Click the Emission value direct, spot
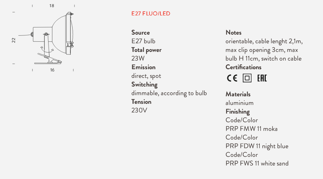The height and width of the screenshot is (179, 323). (x=146, y=76)
